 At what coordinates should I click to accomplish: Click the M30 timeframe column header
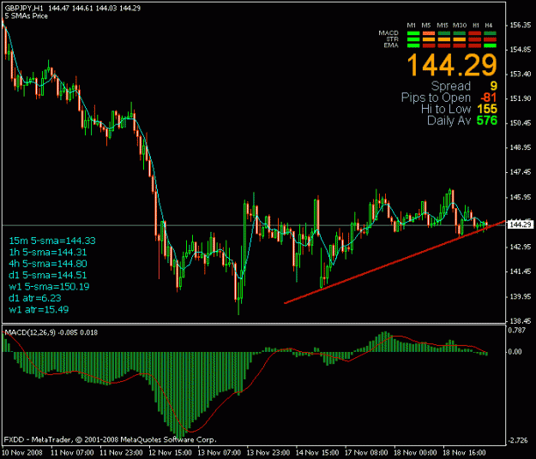[x=460, y=25]
